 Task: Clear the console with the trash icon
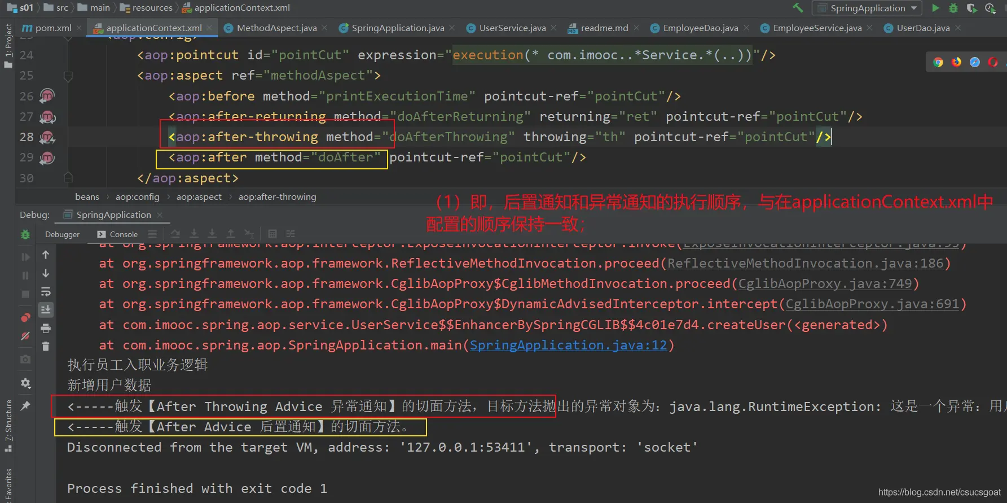(x=46, y=346)
